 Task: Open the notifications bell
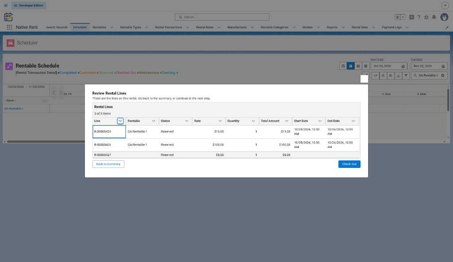click(x=434, y=17)
